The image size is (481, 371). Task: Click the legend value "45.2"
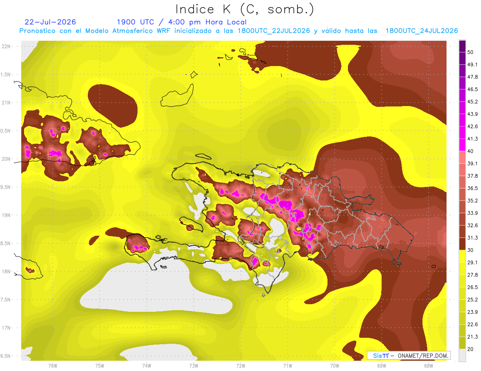[473, 102]
